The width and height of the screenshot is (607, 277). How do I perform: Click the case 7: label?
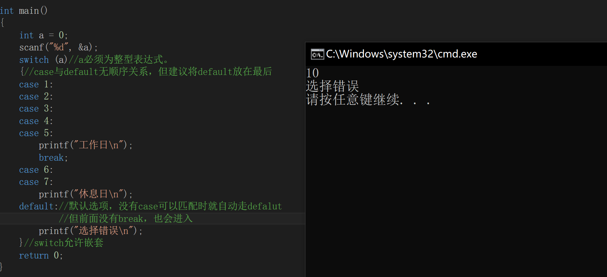click(x=35, y=182)
